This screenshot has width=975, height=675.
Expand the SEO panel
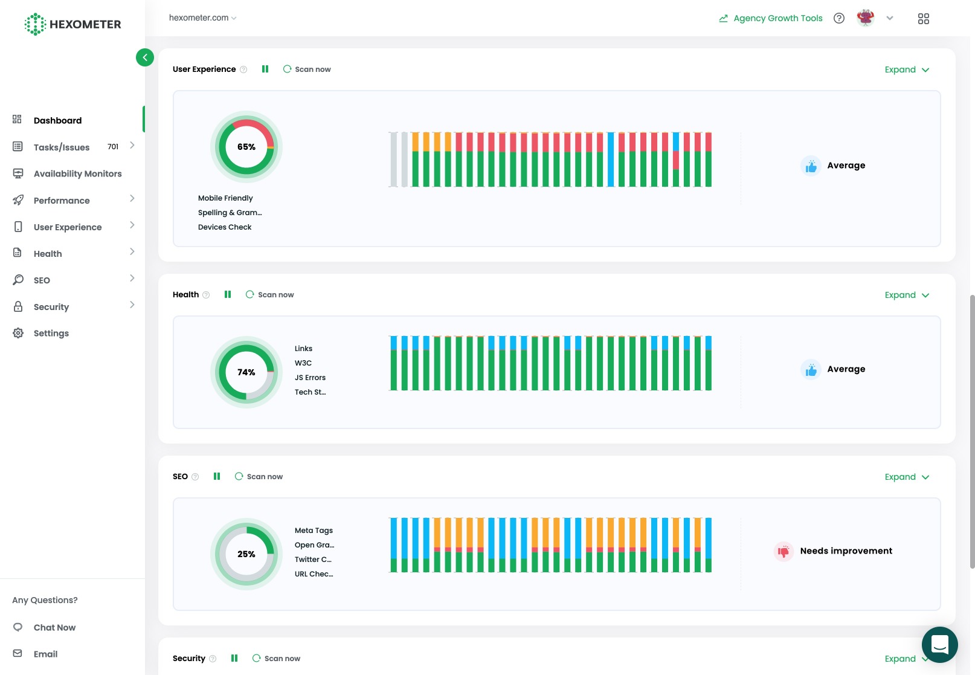pyautogui.click(x=907, y=477)
